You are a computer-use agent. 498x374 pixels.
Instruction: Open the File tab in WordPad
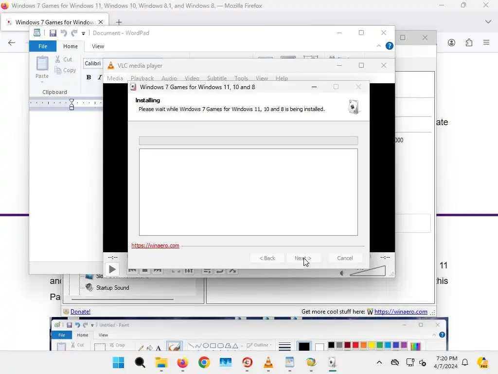[43, 46]
